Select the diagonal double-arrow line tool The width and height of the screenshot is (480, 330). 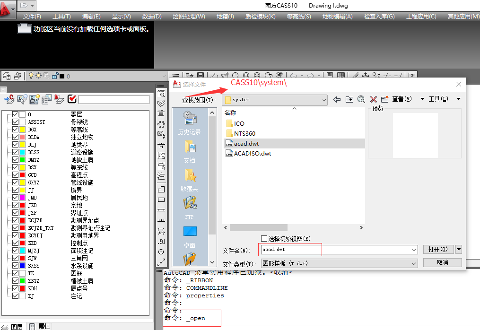[x=161, y=262]
